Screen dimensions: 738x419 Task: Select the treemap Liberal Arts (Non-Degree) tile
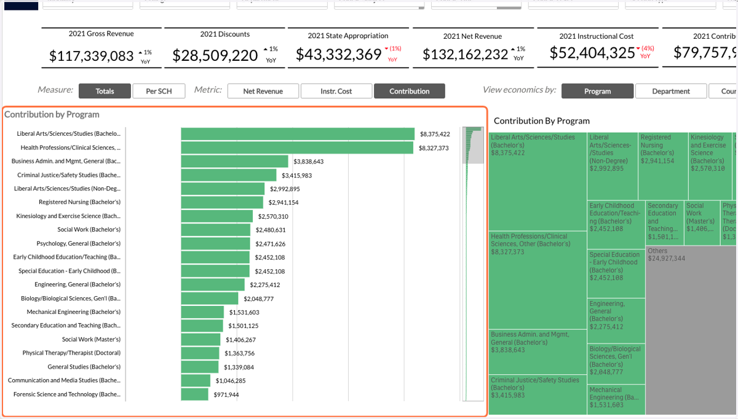pos(613,165)
